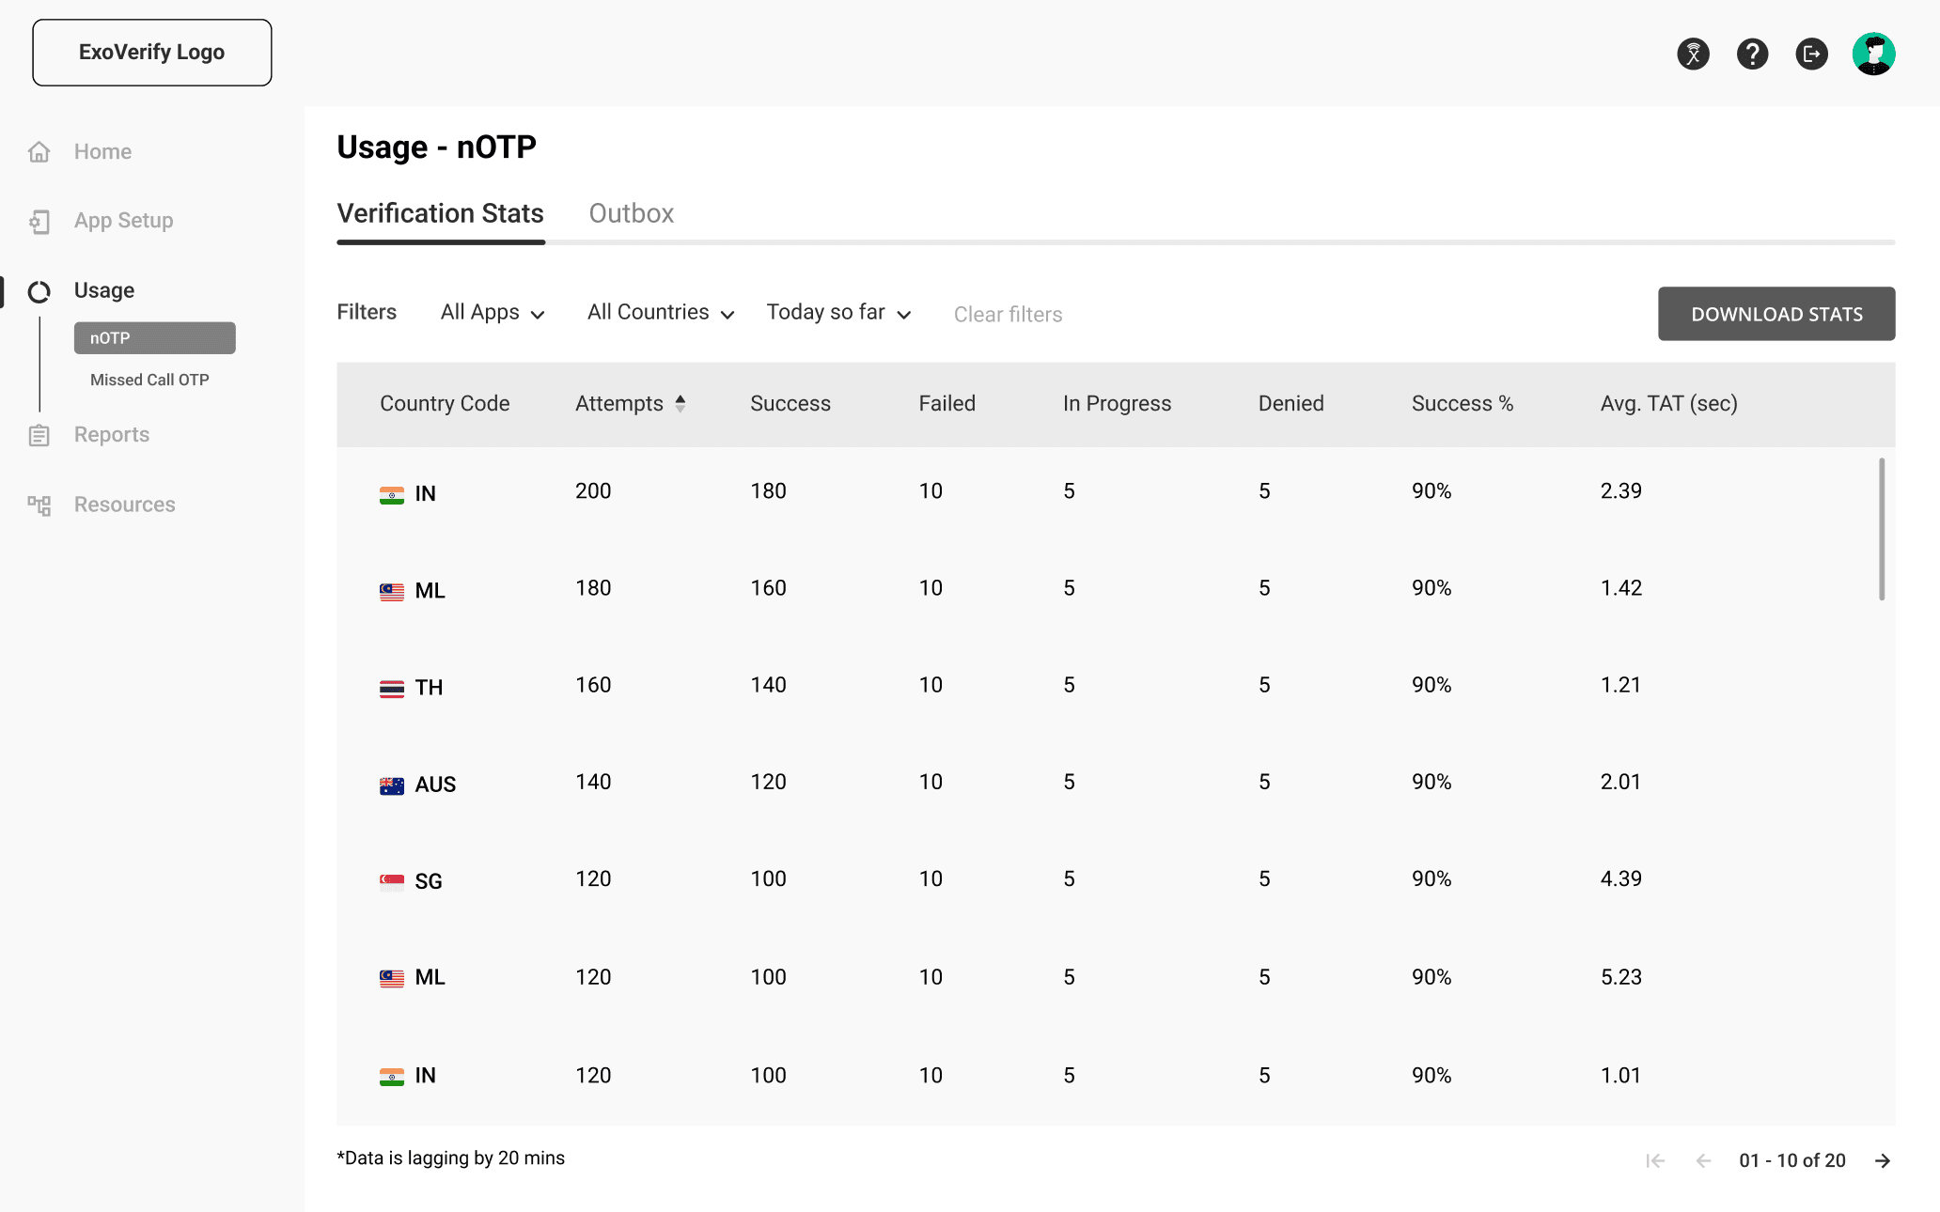This screenshot has width=1940, height=1212.
Task: Click the Clear filters link
Action: point(1008,315)
